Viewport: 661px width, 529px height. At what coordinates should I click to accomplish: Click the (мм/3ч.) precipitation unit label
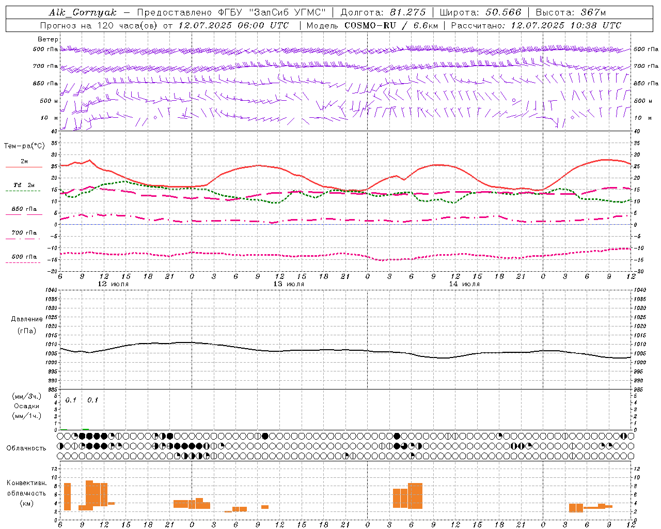(x=26, y=396)
